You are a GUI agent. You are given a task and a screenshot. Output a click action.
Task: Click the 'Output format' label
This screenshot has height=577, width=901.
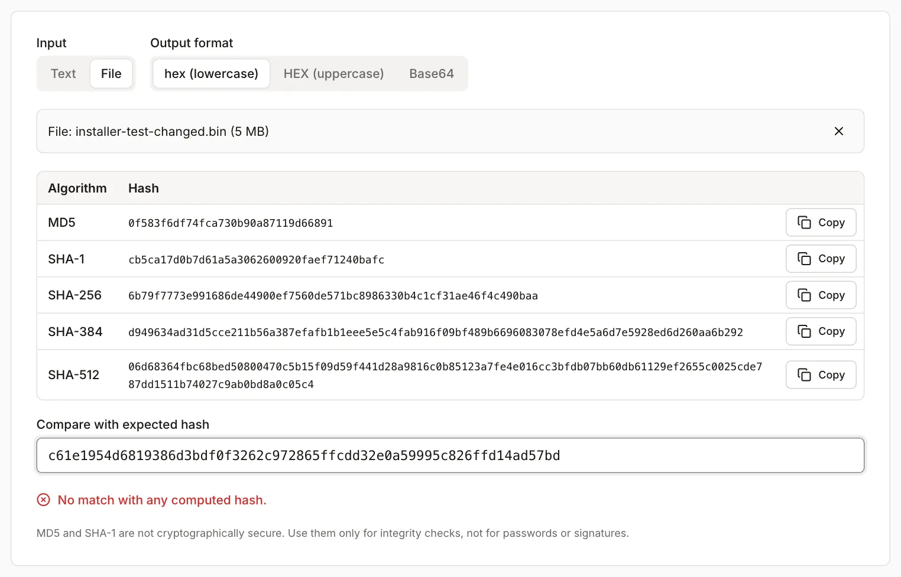pyautogui.click(x=192, y=43)
